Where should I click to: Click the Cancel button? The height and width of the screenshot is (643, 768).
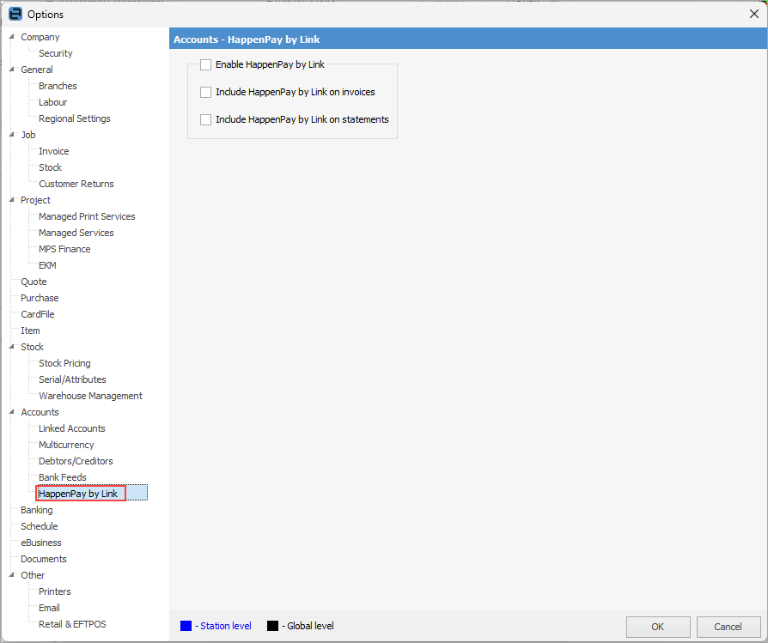click(728, 627)
